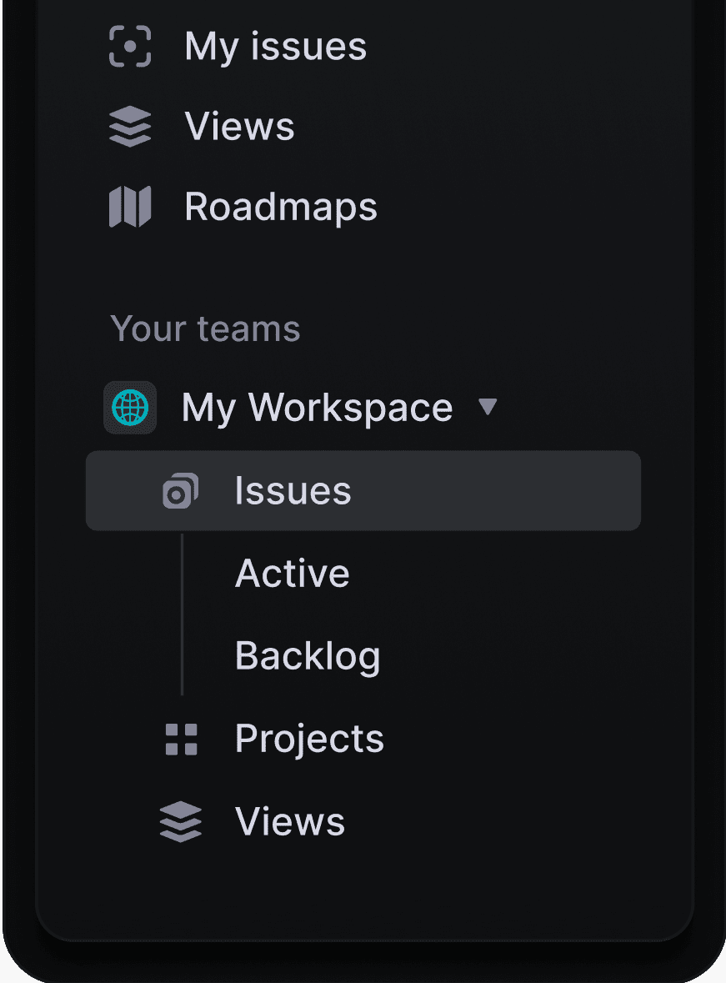Click blank space right of Backlog

point(517,656)
